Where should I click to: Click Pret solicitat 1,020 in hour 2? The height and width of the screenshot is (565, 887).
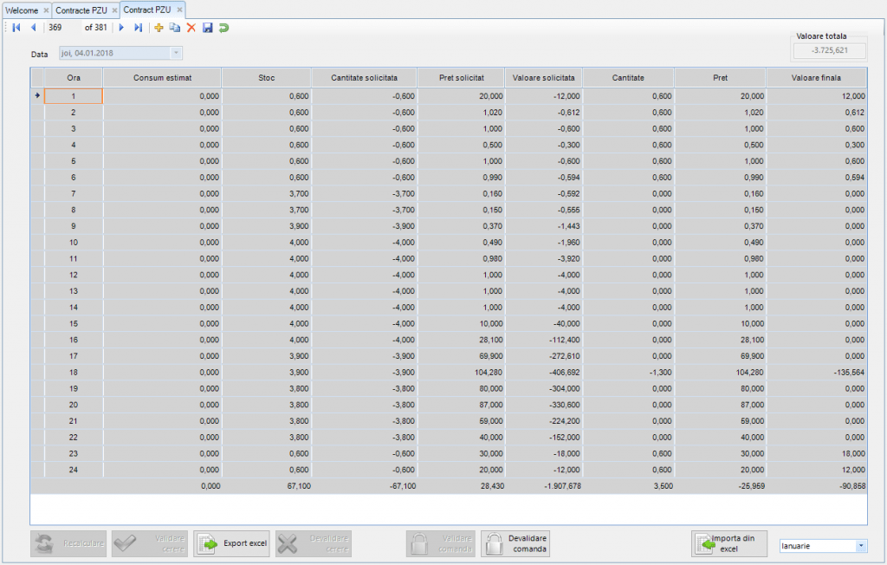462,112
